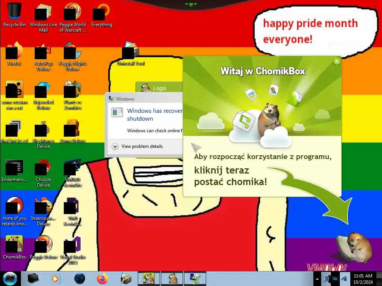Click the Windows dialog title bar

click(144, 99)
